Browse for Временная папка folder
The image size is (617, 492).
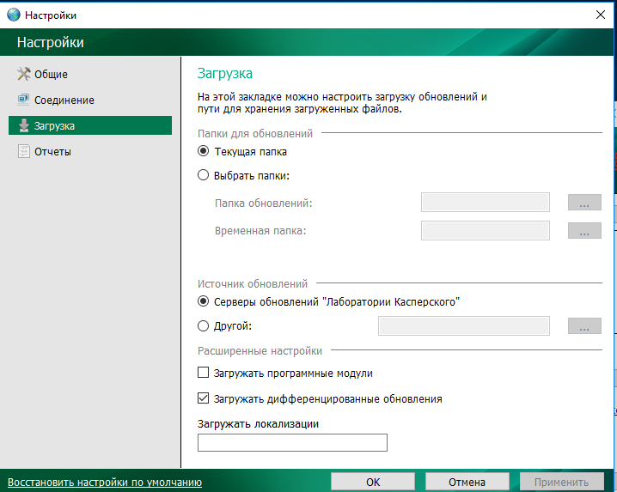pos(584,230)
